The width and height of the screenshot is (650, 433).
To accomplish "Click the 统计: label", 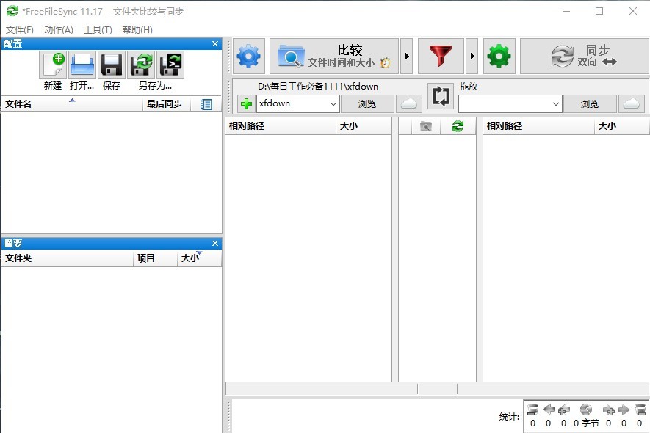I will pos(509,417).
